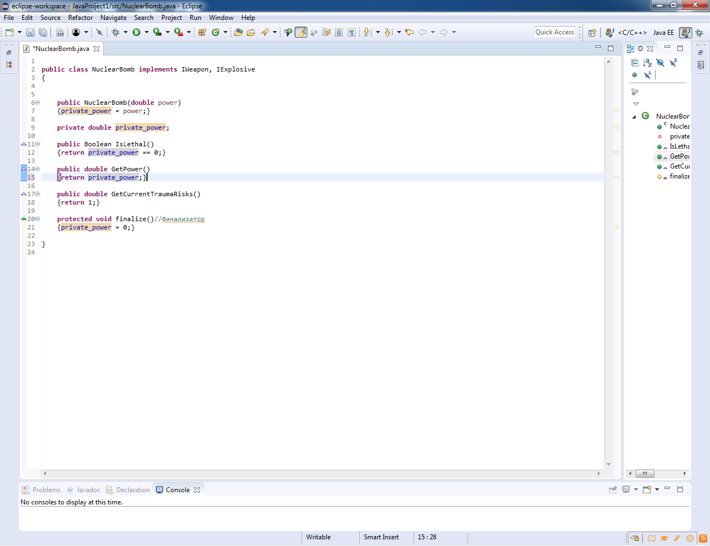Click the RSS feed status bar icon
Image resolution: width=710 pixels, height=546 pixels.
[x=703, y=538]
